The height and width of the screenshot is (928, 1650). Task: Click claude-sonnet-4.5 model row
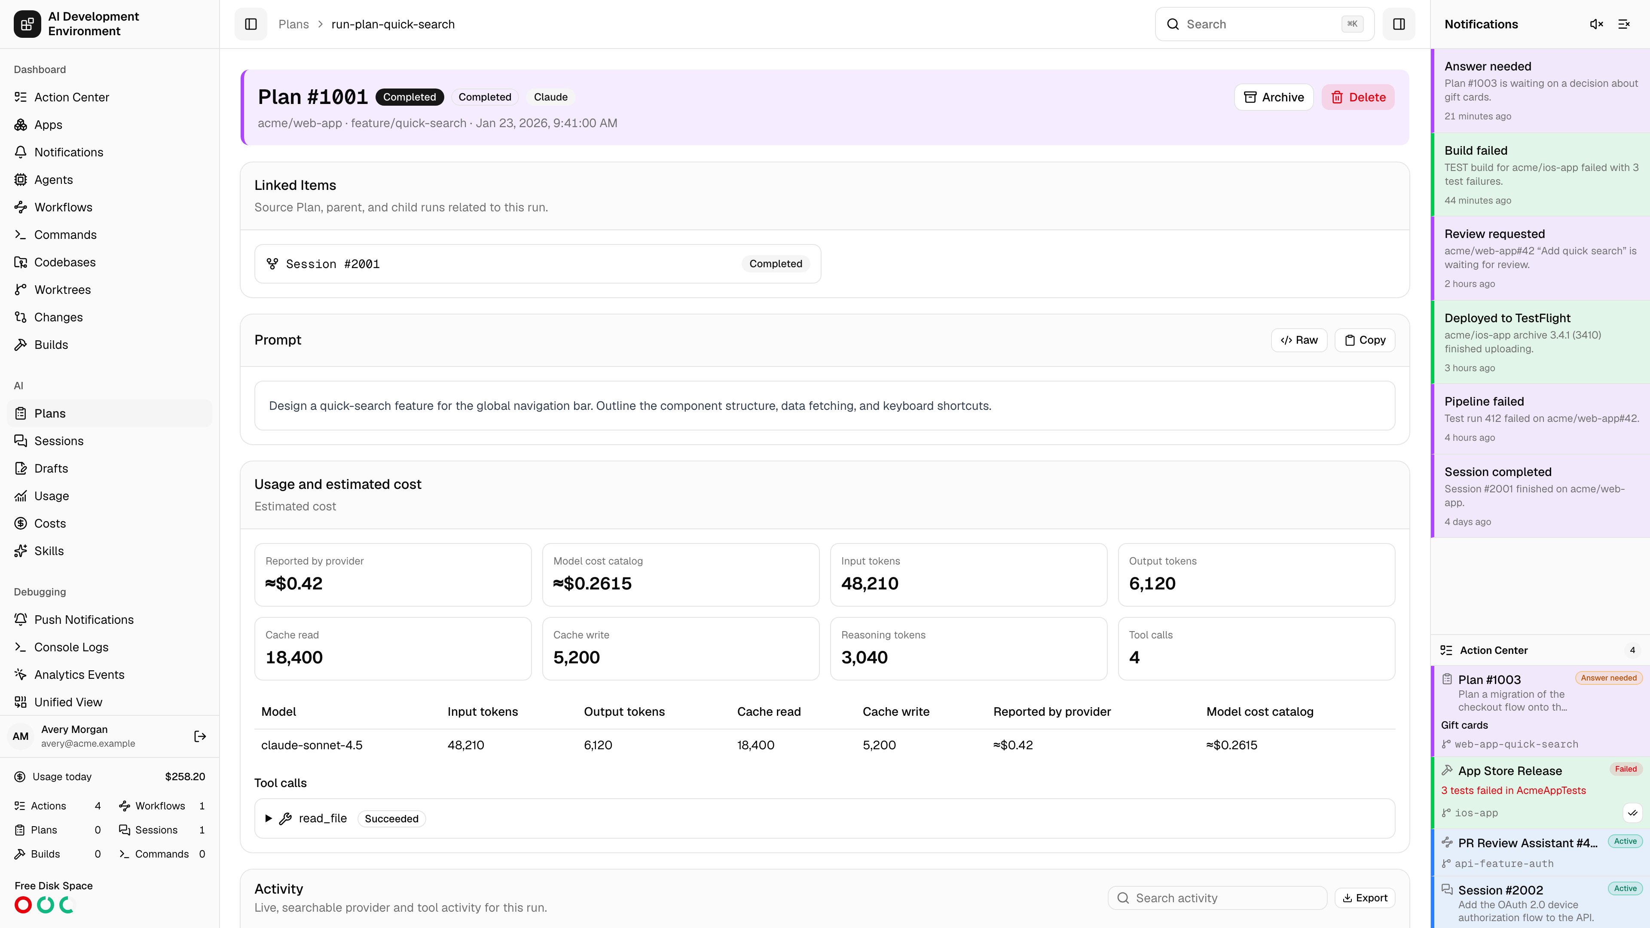[825, 745]
